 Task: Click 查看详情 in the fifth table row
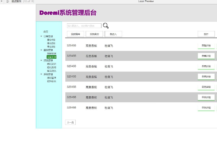pyautogui.click(x=206, y=87)
